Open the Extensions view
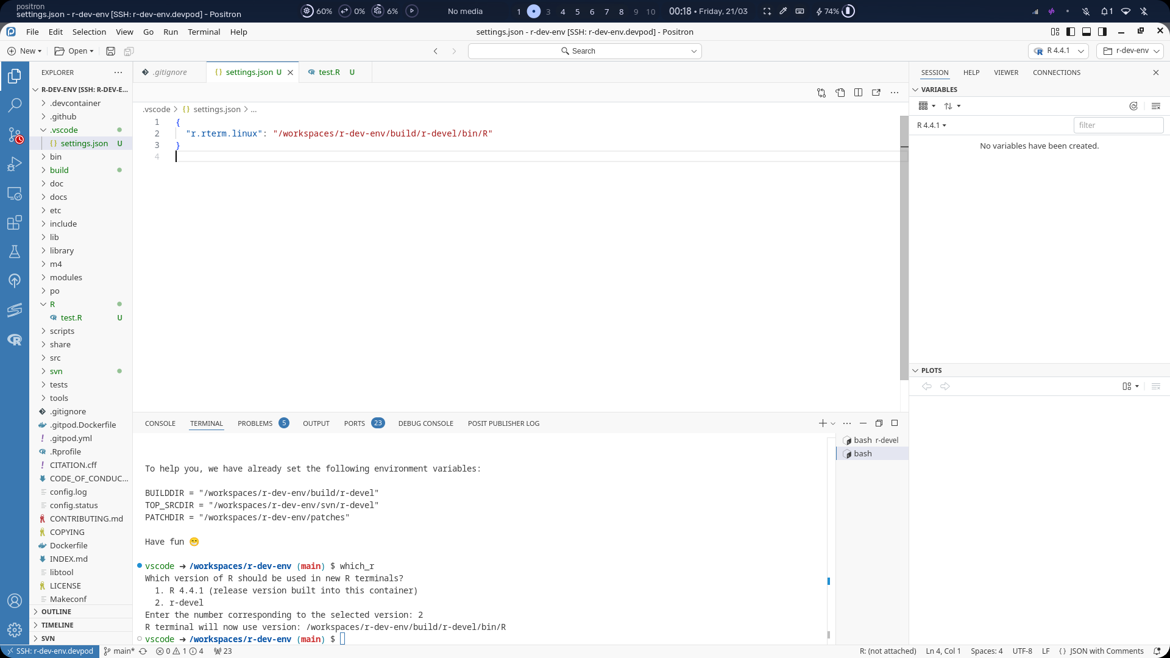Screen dimensions: 1170x658 point(15,222)
